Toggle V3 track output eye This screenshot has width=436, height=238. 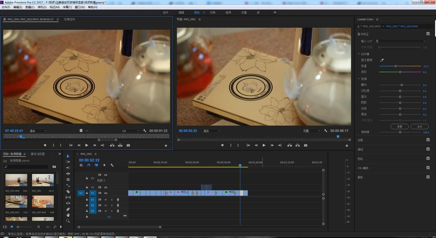[106, 175]
